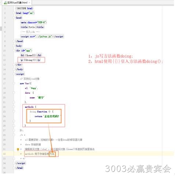175x176 pixels.
Task: Click fold marker beside }); on line 27
Action: [14, 130]
